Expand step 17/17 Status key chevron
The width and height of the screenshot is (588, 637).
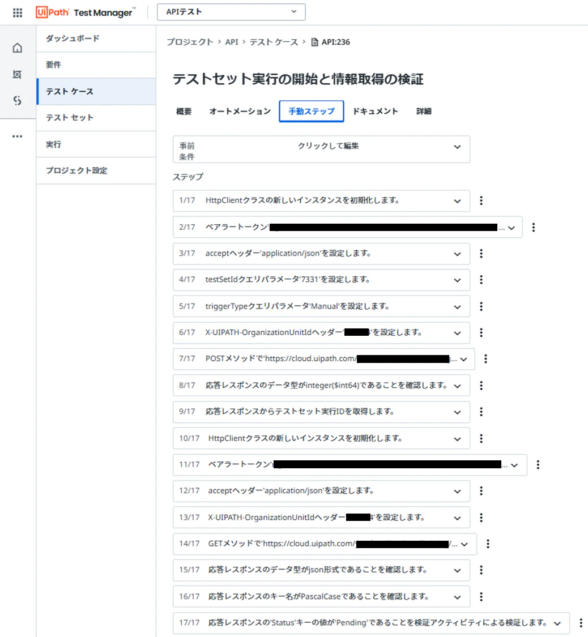557,623
